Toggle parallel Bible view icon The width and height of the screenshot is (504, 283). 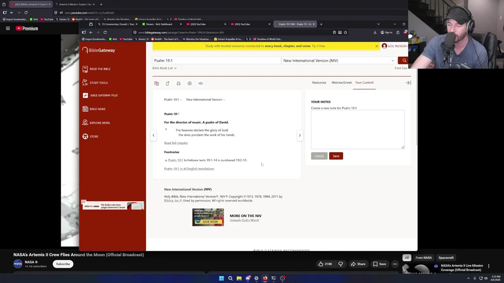coord(156,83)
